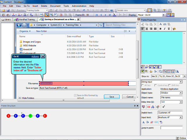The width and height of the screenshot is (187, 140).
Task: Toggle bold in Frame Properties
Action: pos(160,29)
